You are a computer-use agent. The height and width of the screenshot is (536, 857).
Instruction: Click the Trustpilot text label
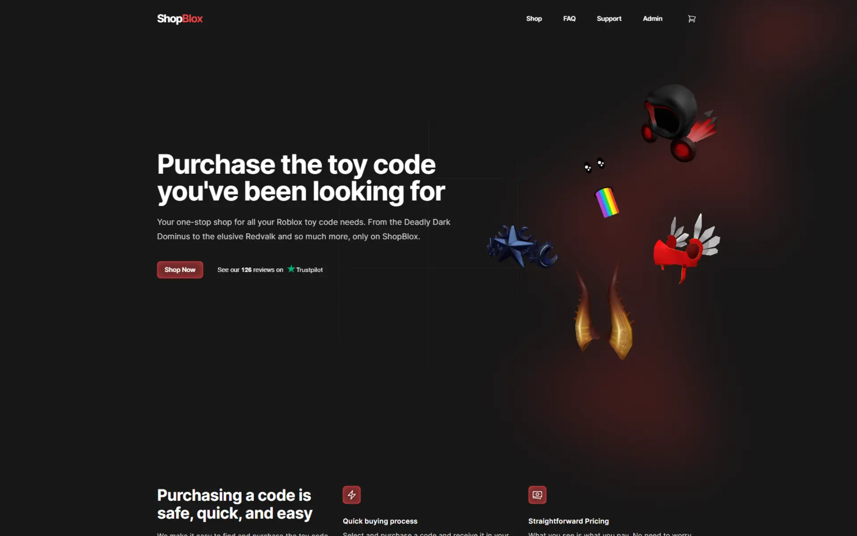(309, 270)
